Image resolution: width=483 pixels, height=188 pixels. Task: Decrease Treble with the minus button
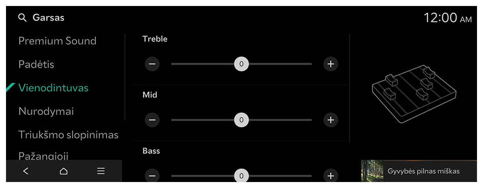tap(152, 64)
